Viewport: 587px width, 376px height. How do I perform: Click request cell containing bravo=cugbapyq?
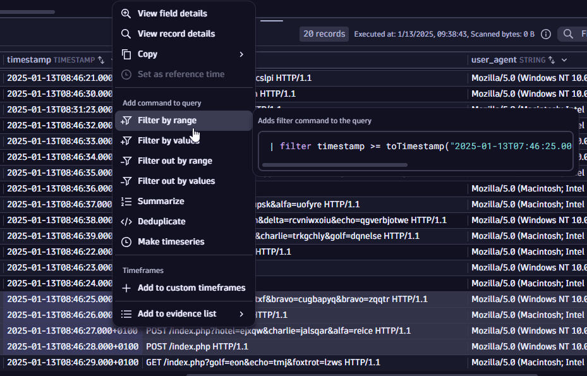[361, 300]
